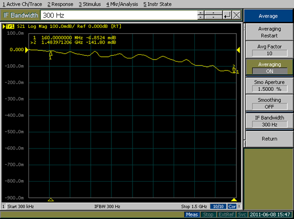Confirm entry with the Enter arrow icon

(x=227, y=15)
